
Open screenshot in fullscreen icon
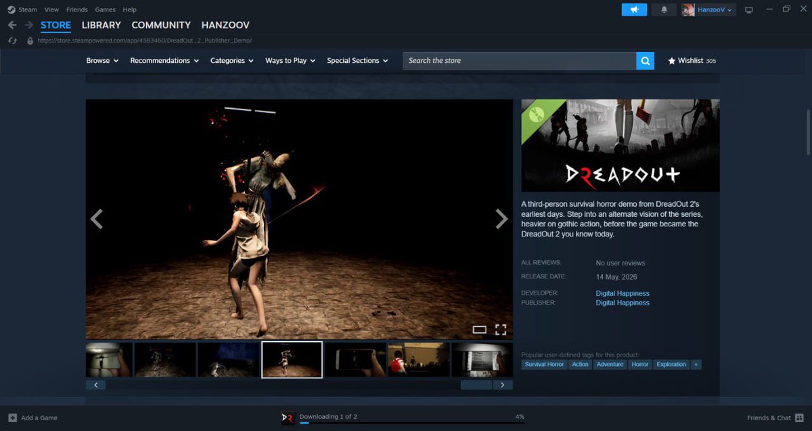pos(501,330)
